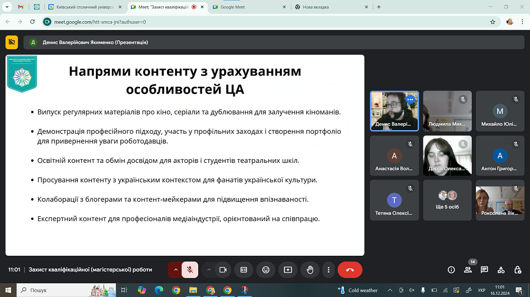Open more options three-dot menu

pos(329,270)
